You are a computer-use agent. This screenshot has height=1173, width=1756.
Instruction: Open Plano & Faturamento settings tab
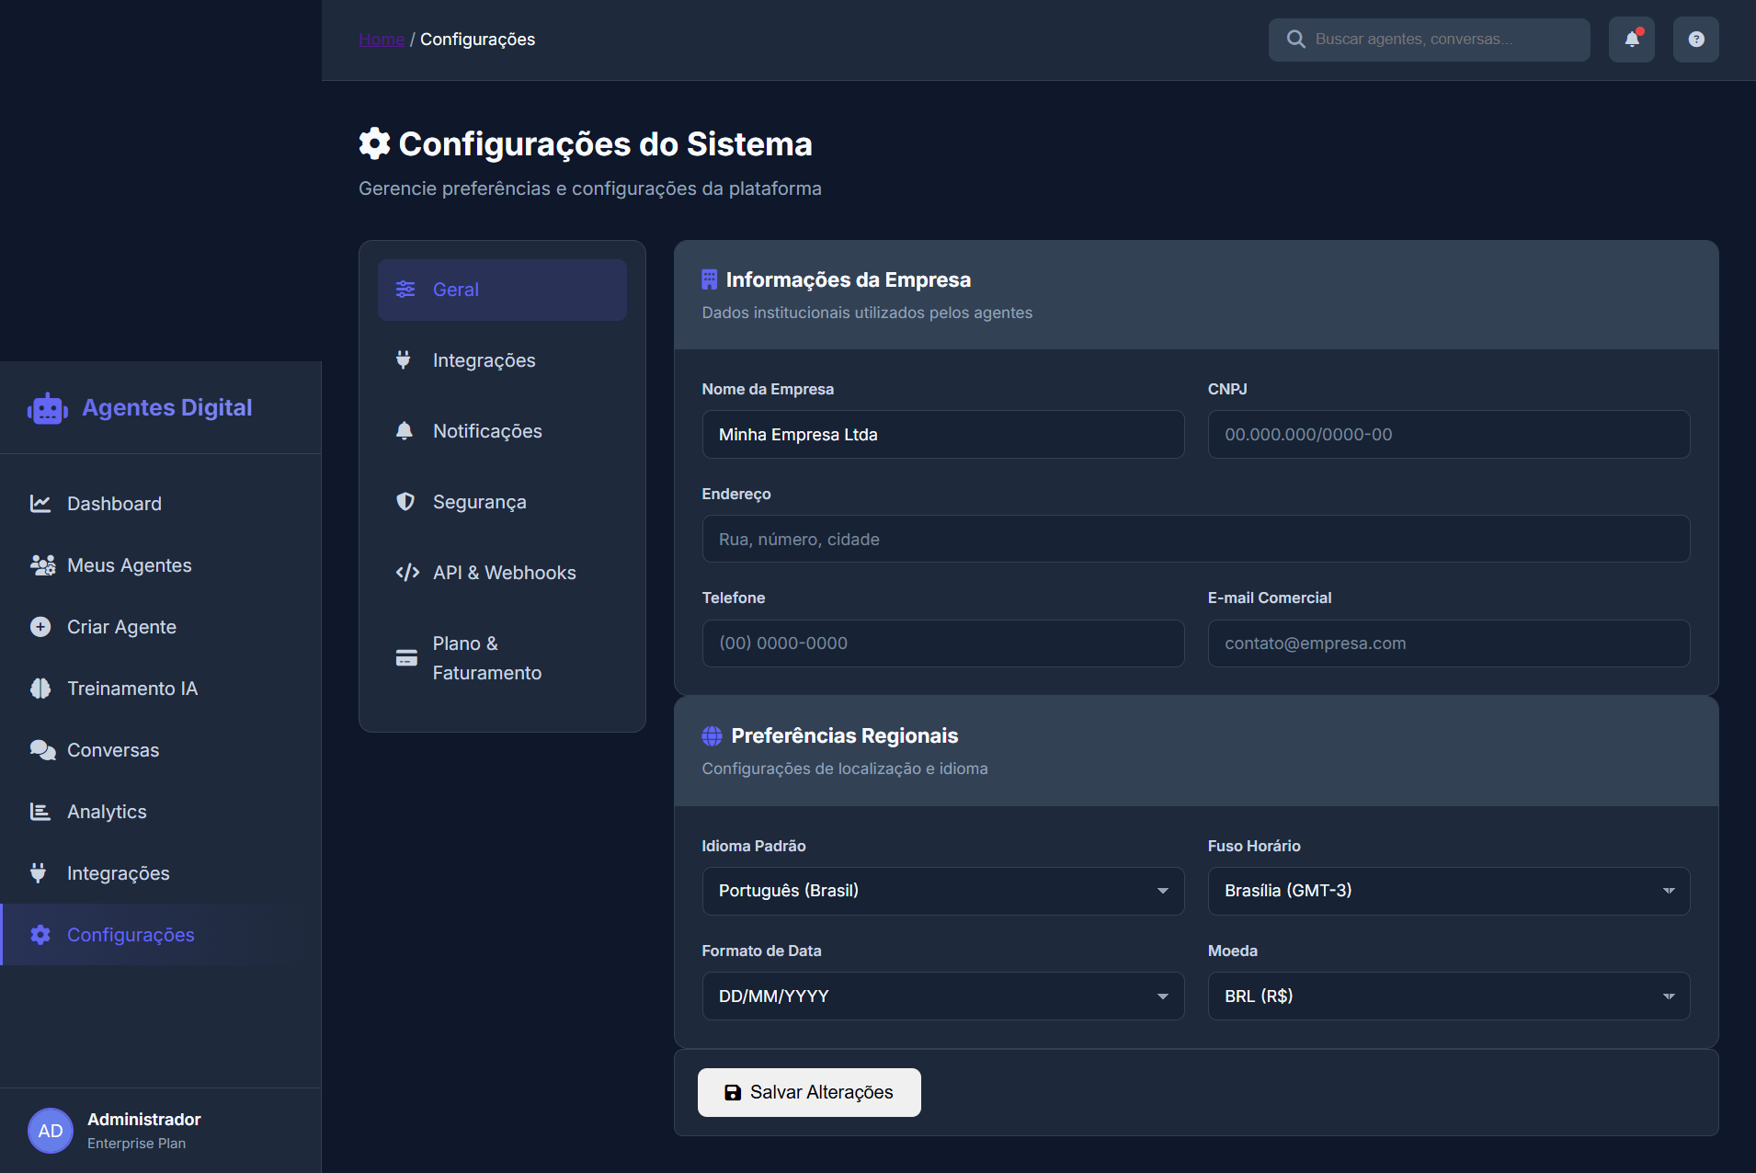502,658
